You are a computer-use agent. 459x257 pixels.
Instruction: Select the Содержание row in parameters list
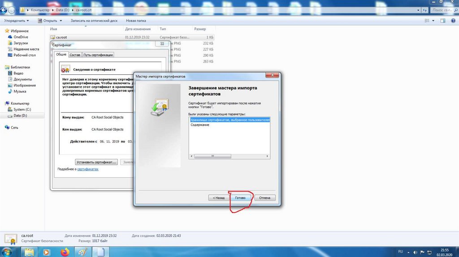pyautogui.click(x=200, y=125)
